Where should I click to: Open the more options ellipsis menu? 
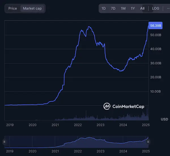point(168,9)
